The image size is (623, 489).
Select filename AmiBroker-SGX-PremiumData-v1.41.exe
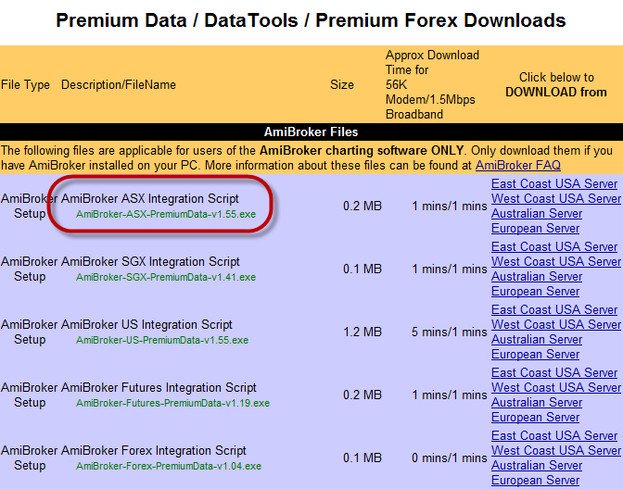click(x=166, y=277)
